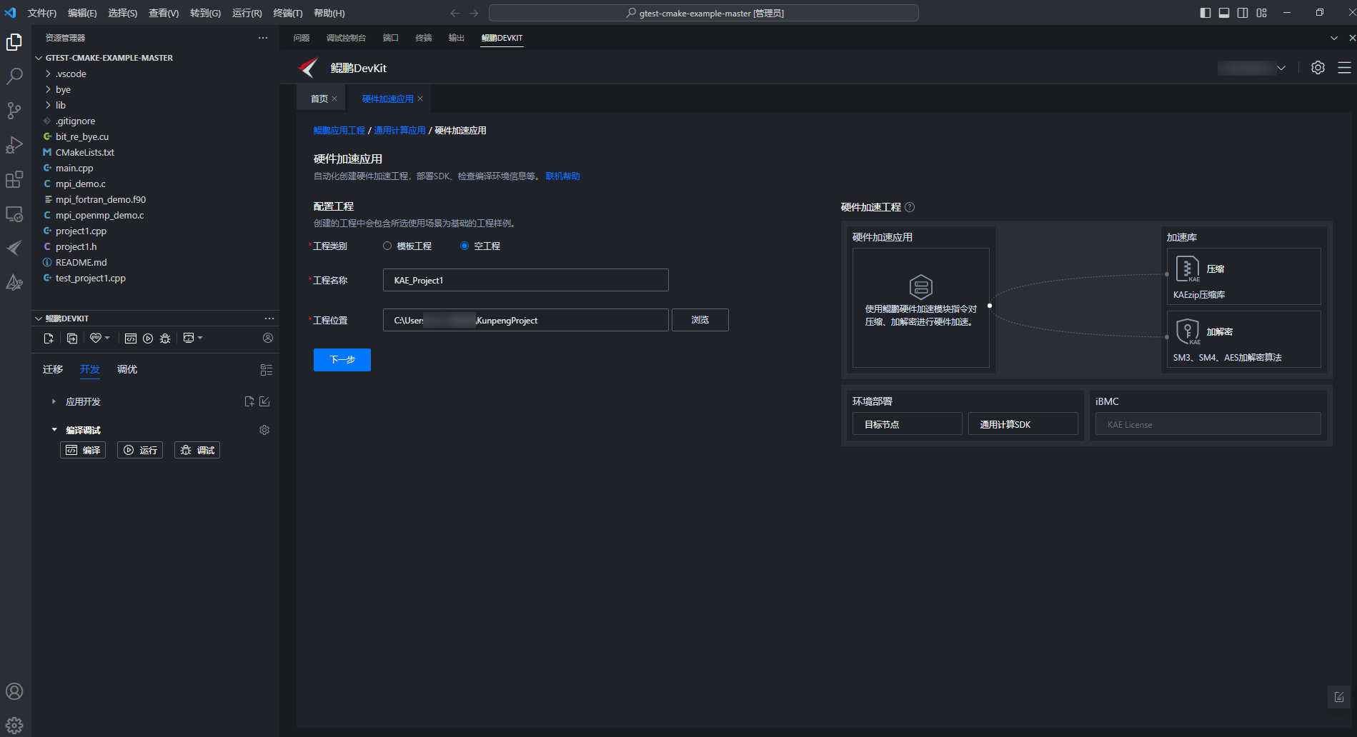Click the create-project icon in 应用开发 row

249,401
